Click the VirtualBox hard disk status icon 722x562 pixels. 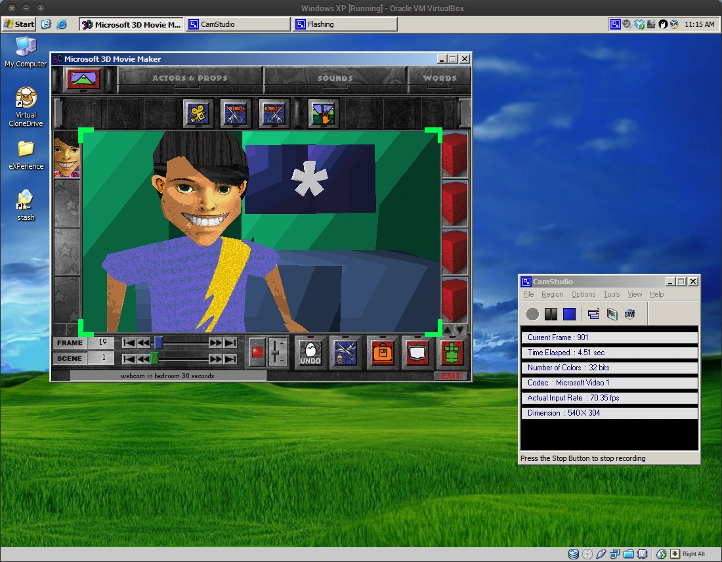click(x=573, y=553)
